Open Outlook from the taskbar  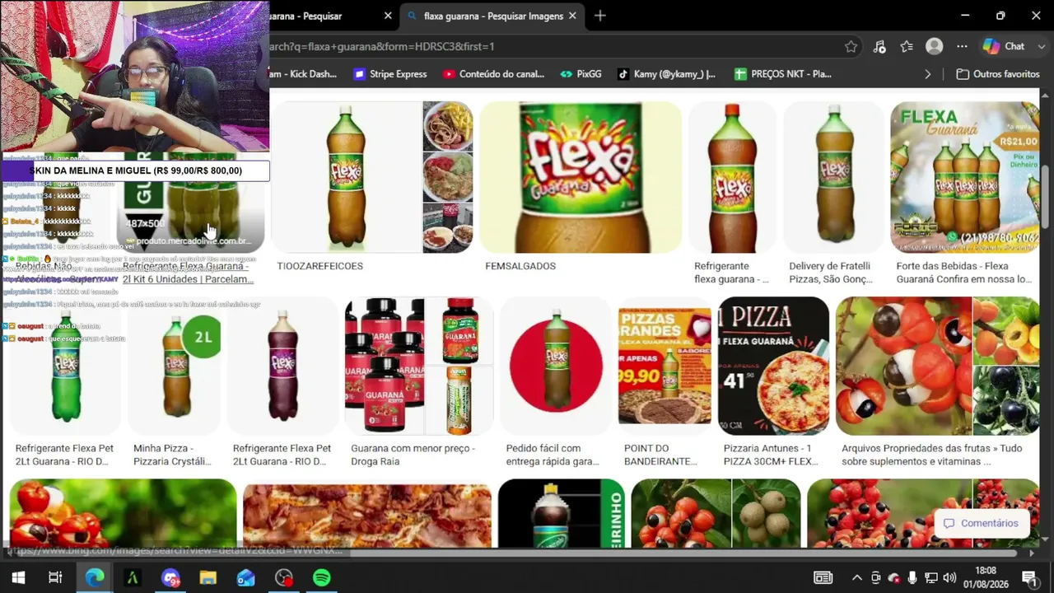(246, 577)
